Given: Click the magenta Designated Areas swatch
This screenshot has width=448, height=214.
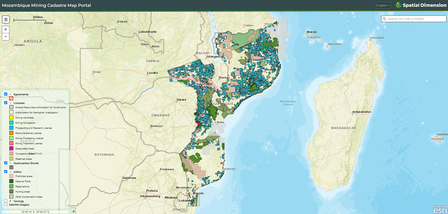Looking at the screenshot, I should tap(11, 148).
